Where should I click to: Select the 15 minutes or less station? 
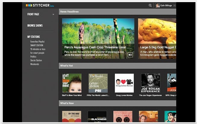(38, 49)
